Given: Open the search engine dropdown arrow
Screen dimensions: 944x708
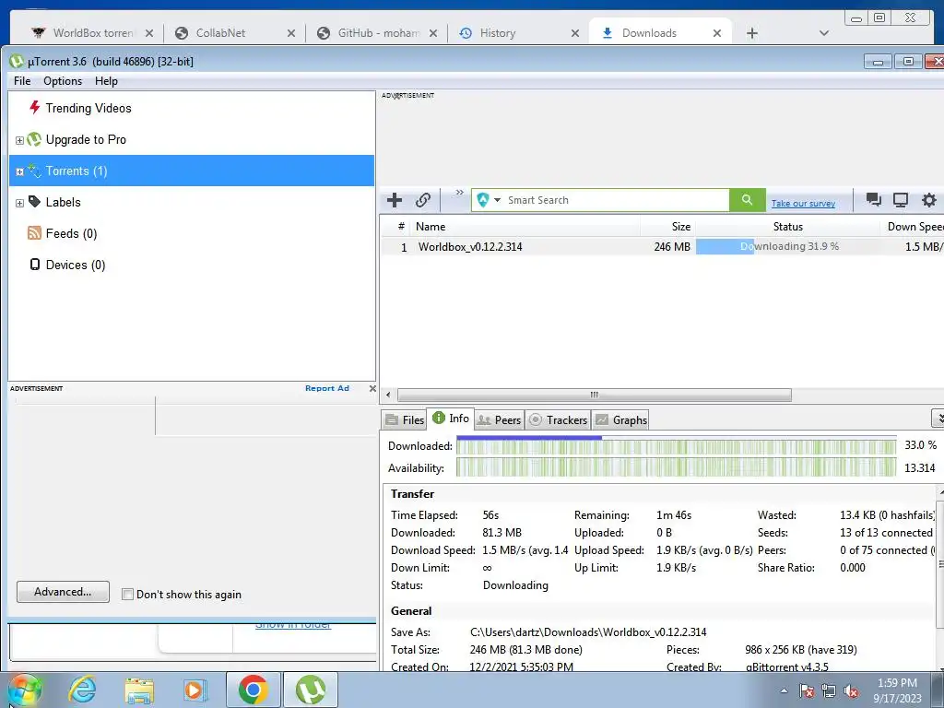Looking at the screenshot, I should tap(497, 200).
